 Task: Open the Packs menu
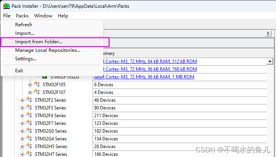coord(22,16)
